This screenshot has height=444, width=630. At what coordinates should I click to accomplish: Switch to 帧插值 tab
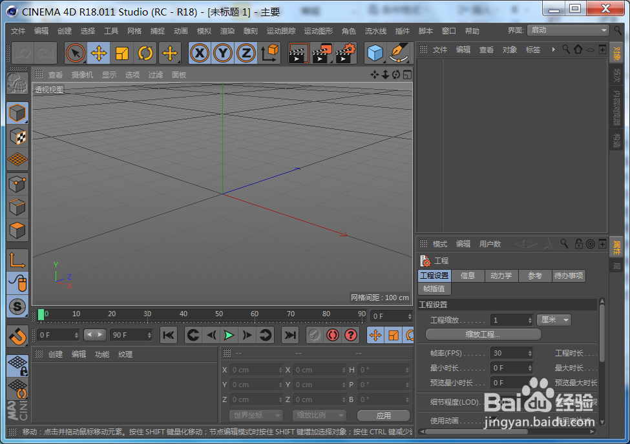pyautogui.click(x=434, y=288)
